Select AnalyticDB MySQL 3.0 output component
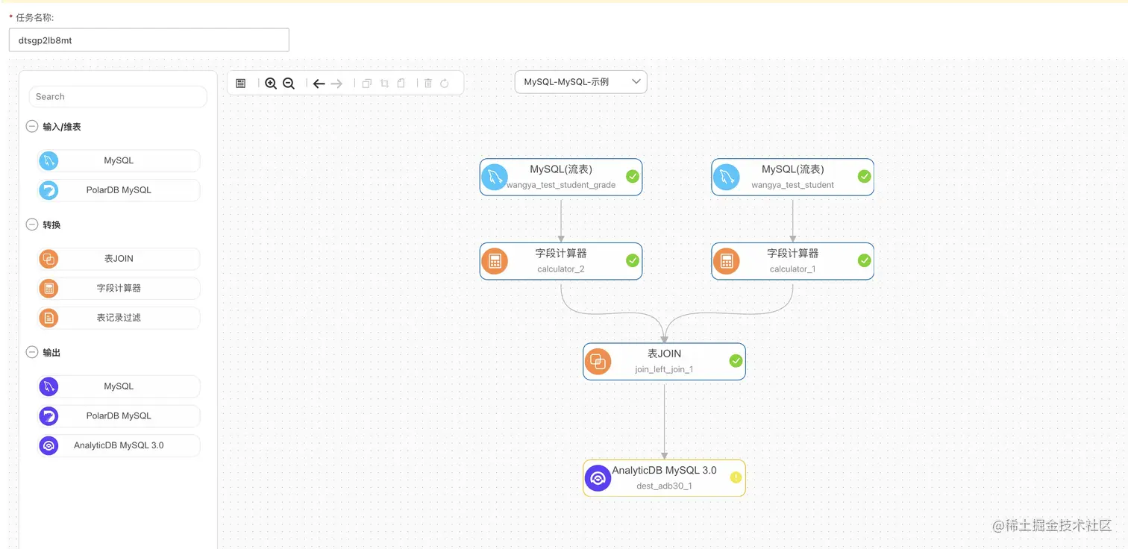Screen dimensions: 1128x549 click(x=119, y=445)
